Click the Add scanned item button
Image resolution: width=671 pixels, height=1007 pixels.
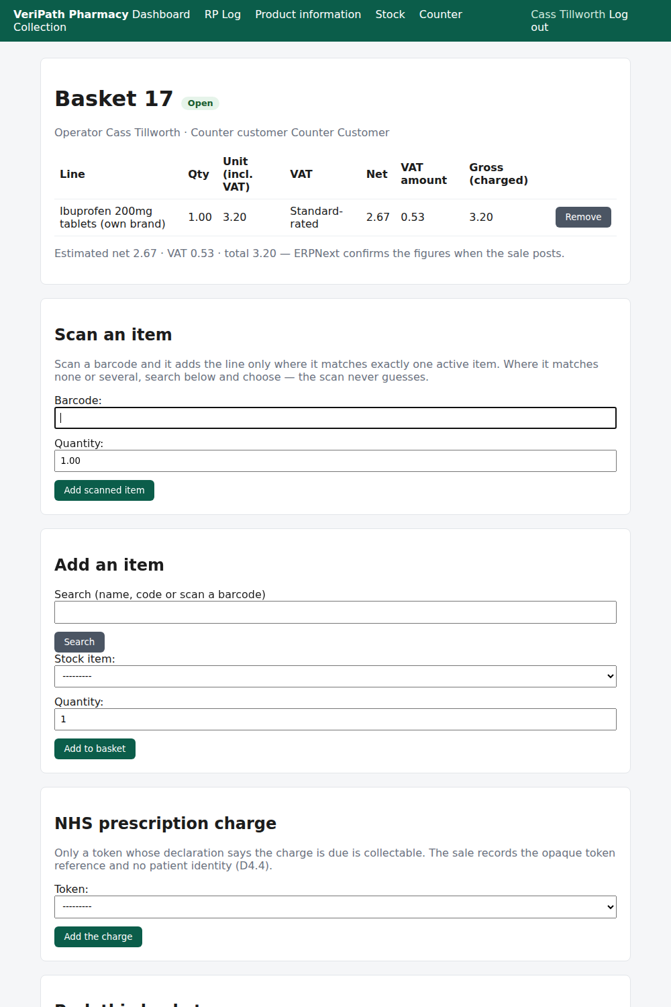tap(104, 490)
